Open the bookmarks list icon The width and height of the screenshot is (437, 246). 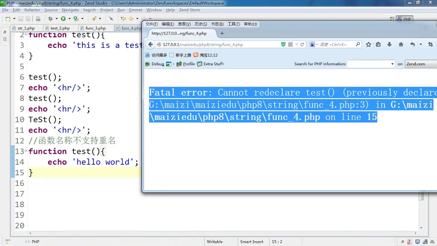point(378,44)
